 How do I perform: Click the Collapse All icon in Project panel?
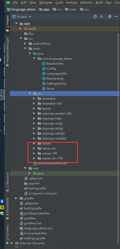click(102, 16)
